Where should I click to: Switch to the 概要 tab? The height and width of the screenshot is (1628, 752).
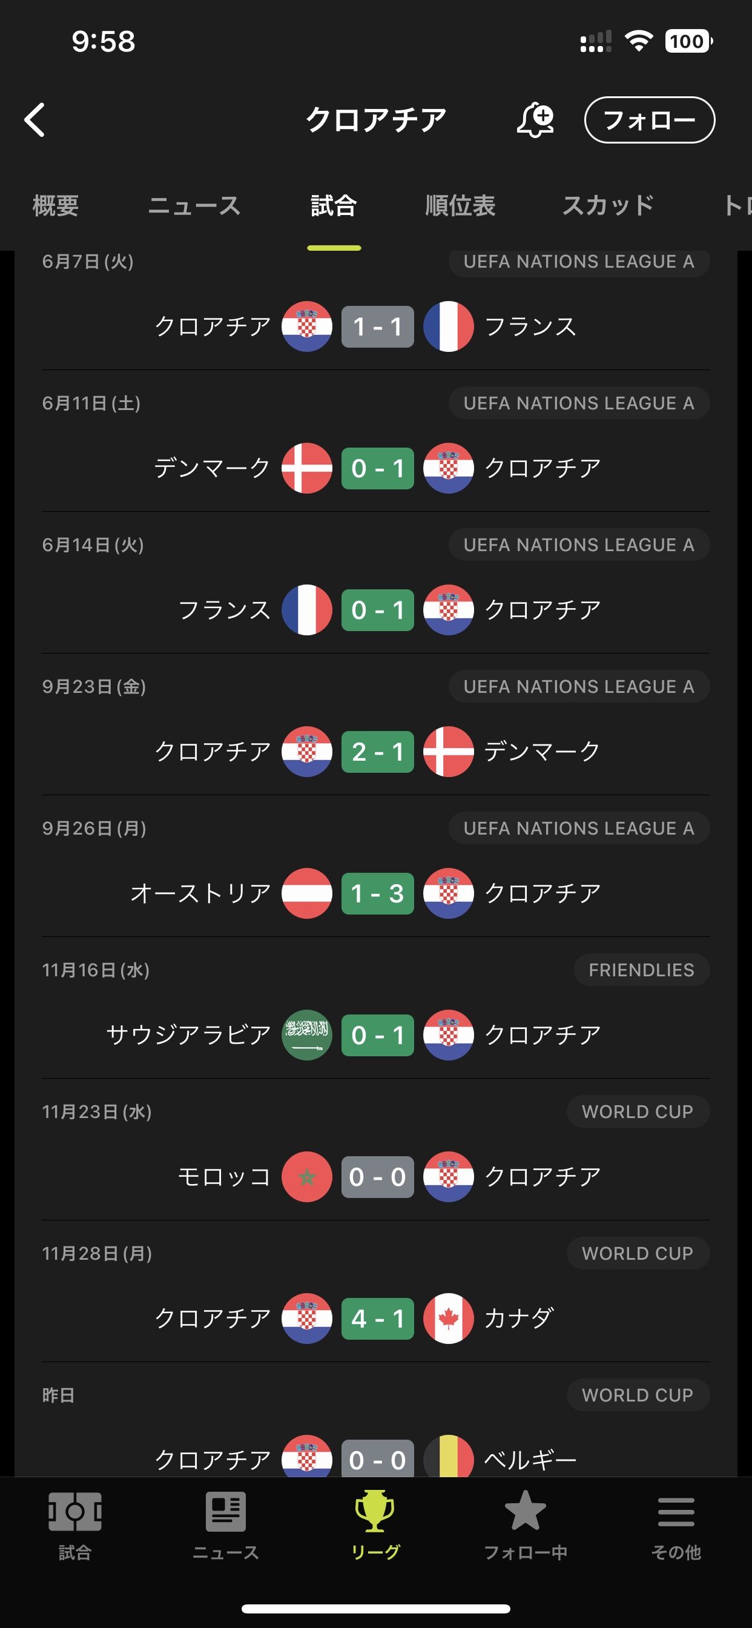tap(56, 205)
